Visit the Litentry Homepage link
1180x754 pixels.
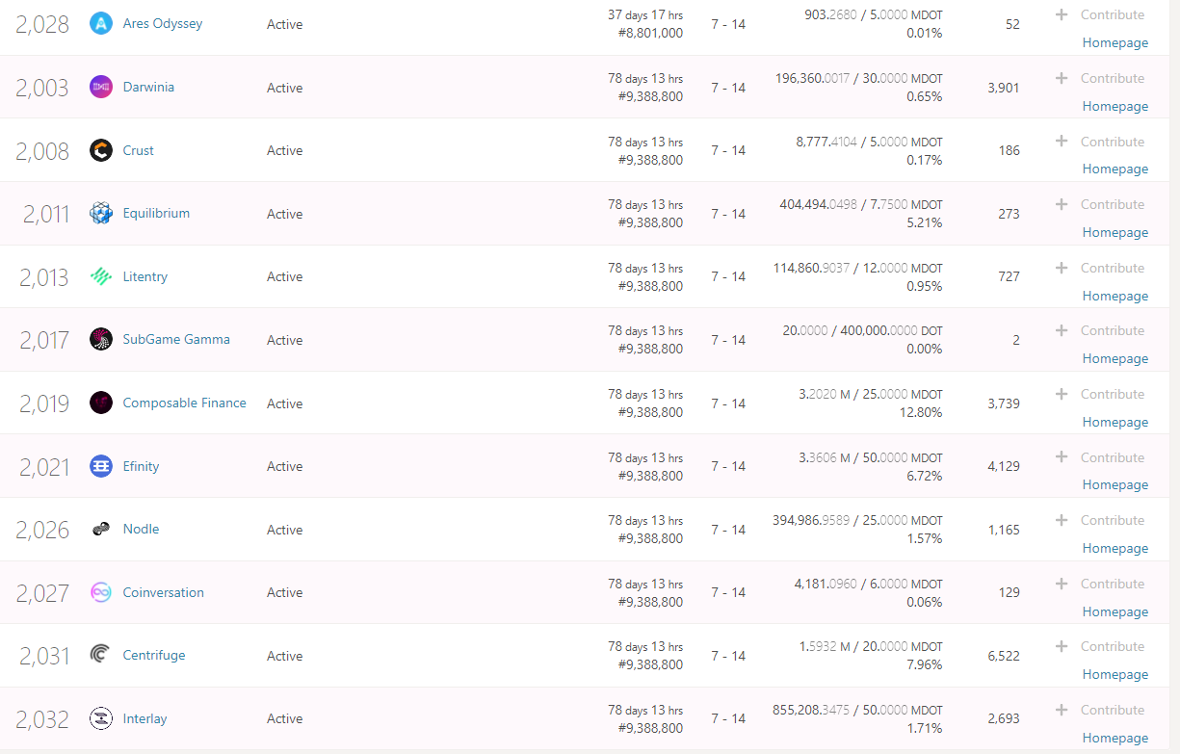[x=1115, y=297]
